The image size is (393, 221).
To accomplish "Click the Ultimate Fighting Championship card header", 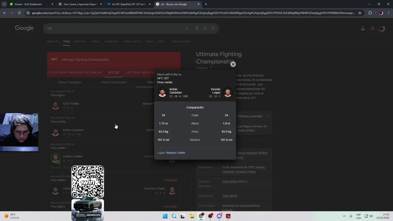I will 114,60.
